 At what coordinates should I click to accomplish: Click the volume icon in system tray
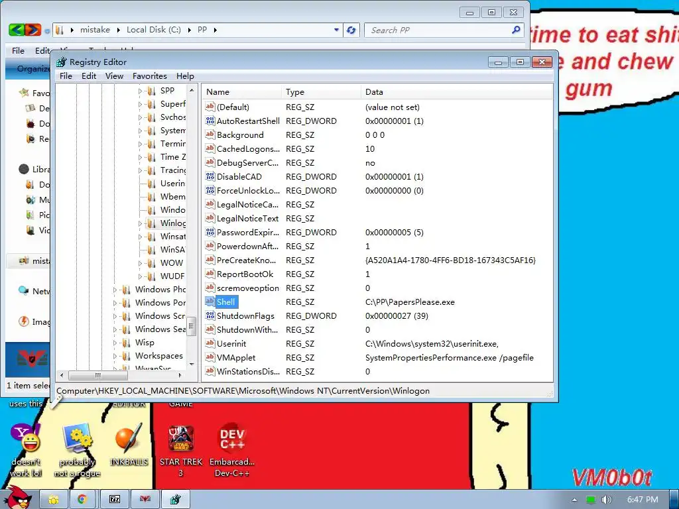coord(607,500)
